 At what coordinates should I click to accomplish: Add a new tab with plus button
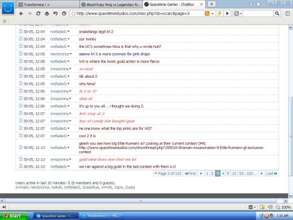(x=211, y=4)
